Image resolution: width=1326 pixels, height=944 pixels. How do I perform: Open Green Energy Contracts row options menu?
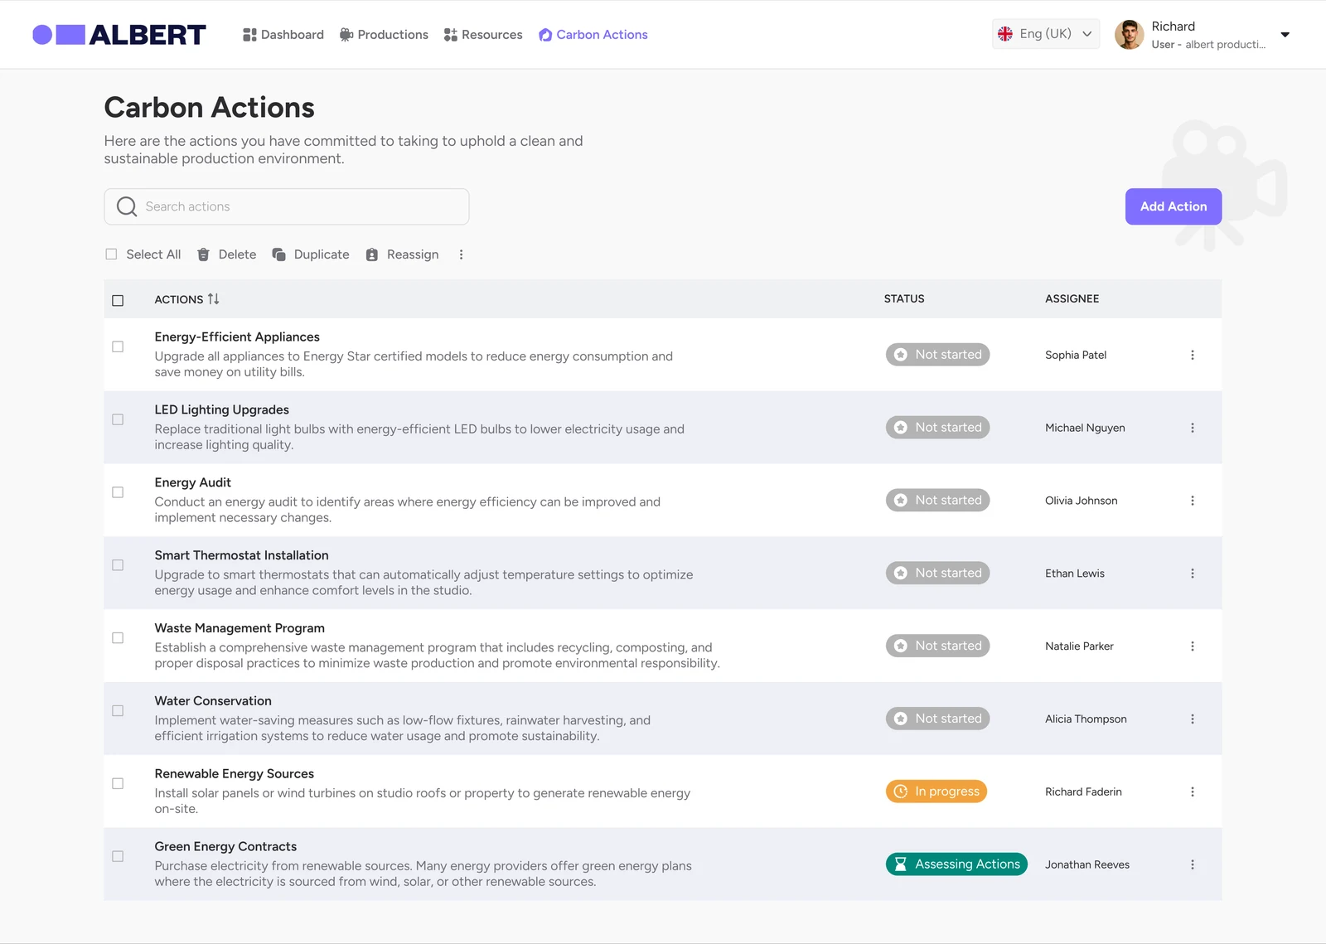point(1193,864)
